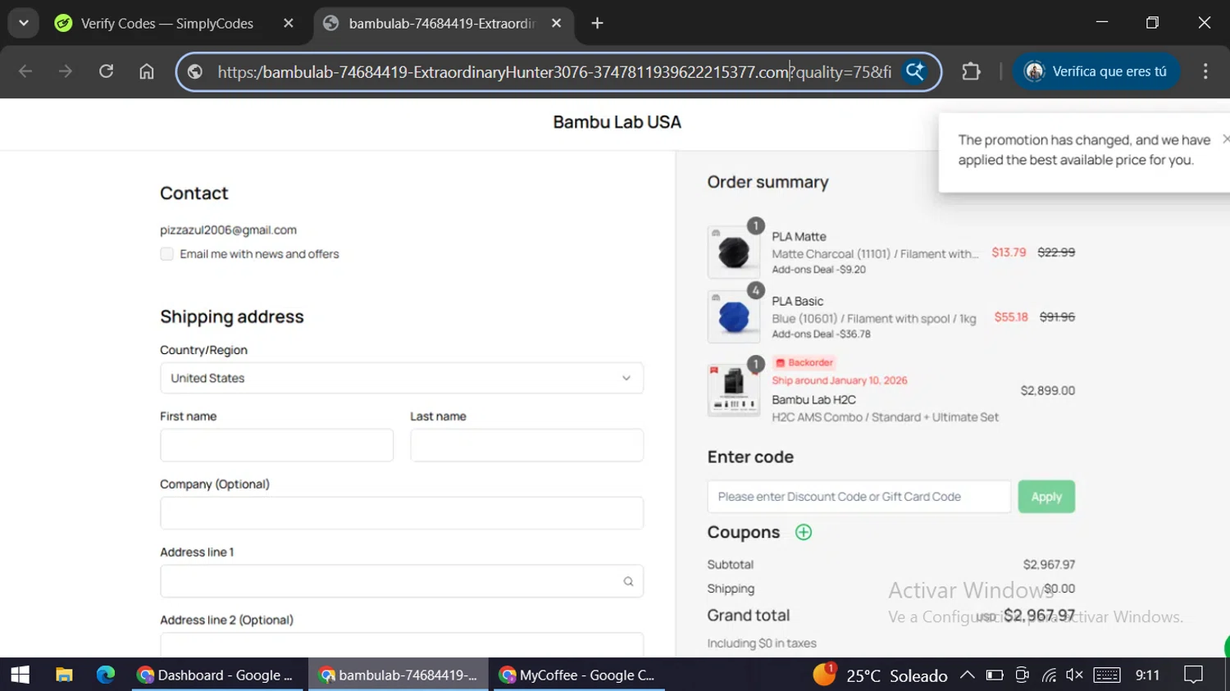Open the Windows Start menu
This screenshot has width=1230, height=691.
pyautogui.click(x=20, y=675)
